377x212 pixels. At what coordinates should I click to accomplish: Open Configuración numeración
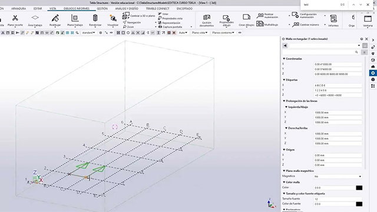click(305, 16)
